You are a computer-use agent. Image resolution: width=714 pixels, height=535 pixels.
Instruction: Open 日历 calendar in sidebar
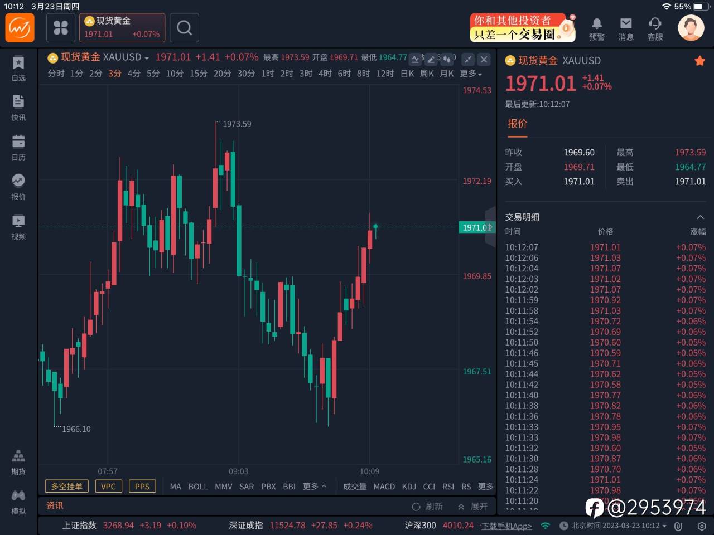(x=18, y=148)
